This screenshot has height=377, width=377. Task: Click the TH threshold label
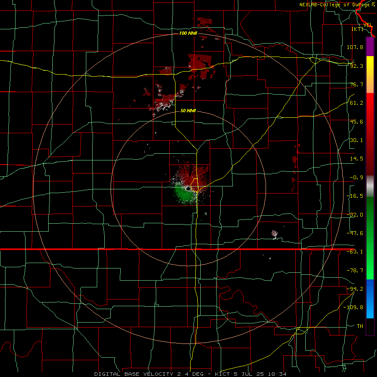coord(360,326)
